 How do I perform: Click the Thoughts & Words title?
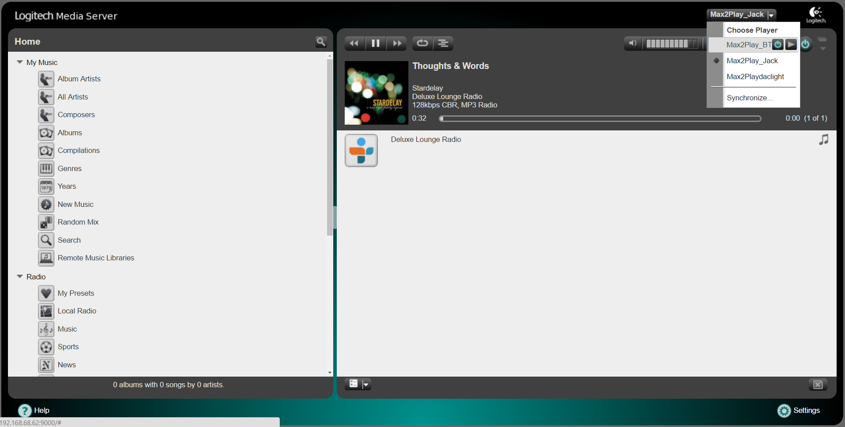point(450,66)
